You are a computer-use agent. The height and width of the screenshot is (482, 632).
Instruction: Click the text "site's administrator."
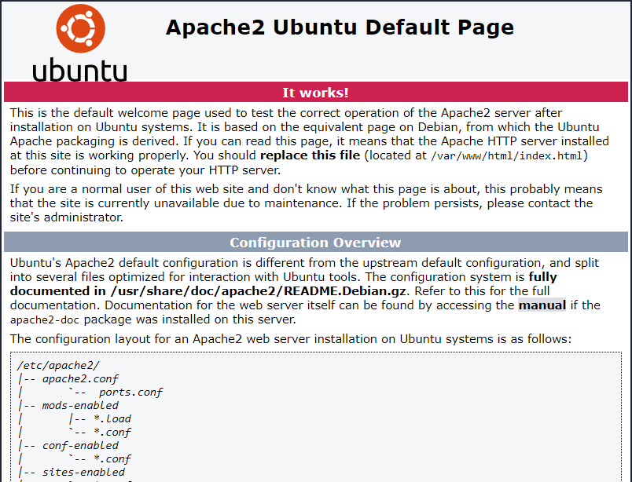[x=67, y=217]
